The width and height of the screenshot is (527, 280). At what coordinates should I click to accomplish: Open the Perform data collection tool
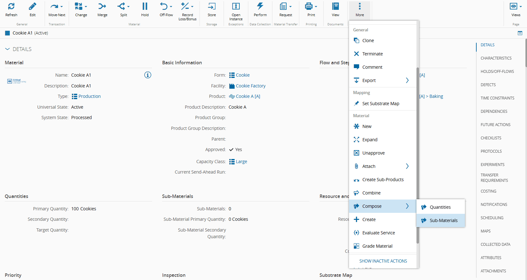click(x=260, y=7)
